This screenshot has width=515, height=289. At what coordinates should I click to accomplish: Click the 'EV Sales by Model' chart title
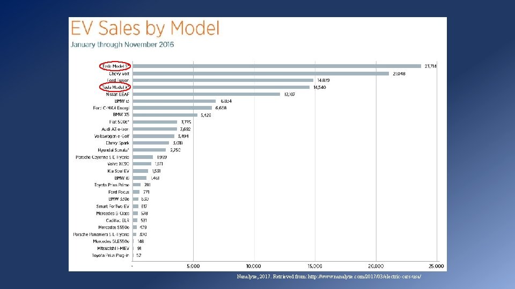pyautogui.click(x=145, y=28)
